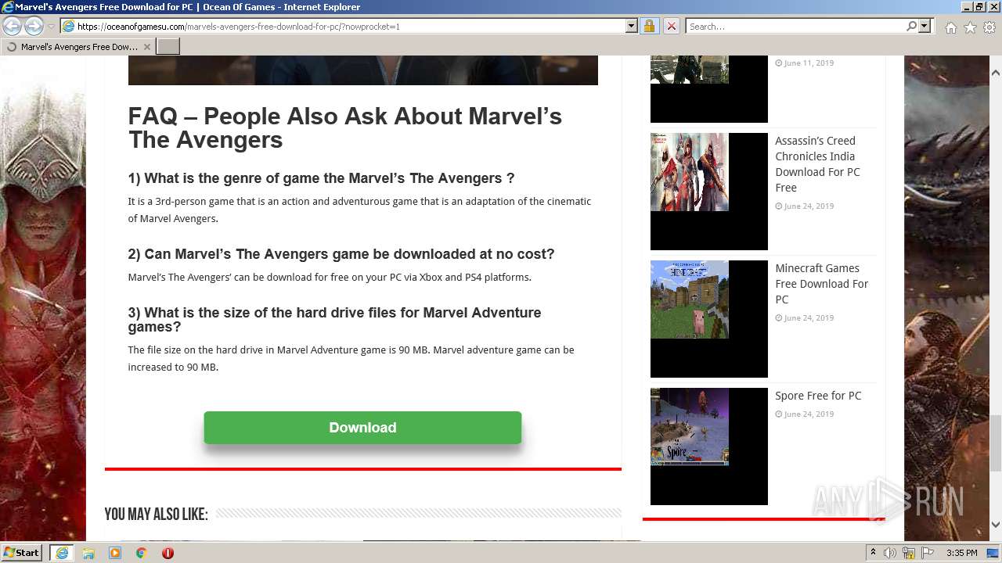Show hidden tray icons arrow

coord(873,553)
